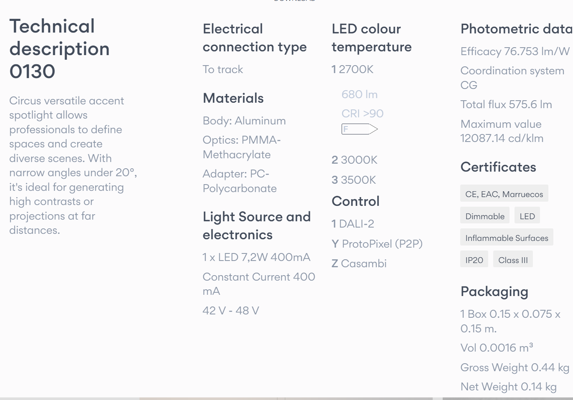This screenshot has height=400, width=573.
Task: Select the Casambi control option
Action: pyautogui.click(x=359, y=263)
